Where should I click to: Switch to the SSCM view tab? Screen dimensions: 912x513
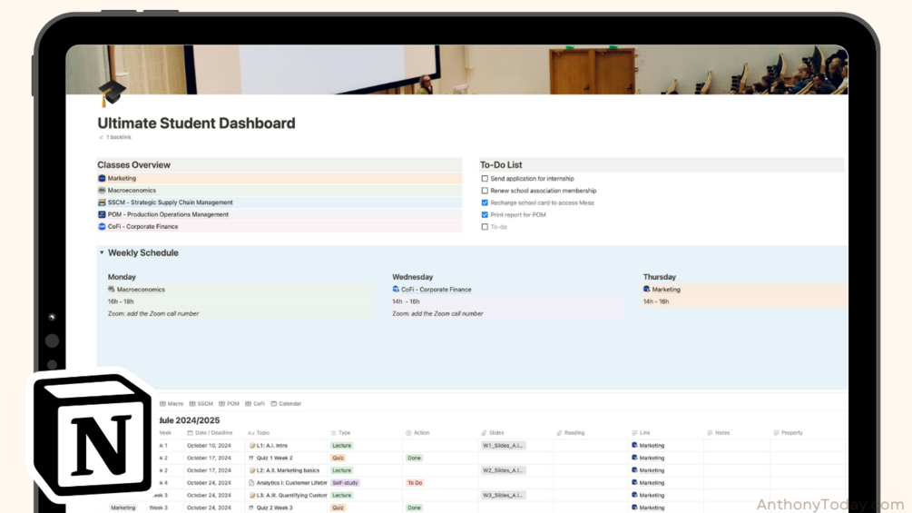click(x=201, y=404)
